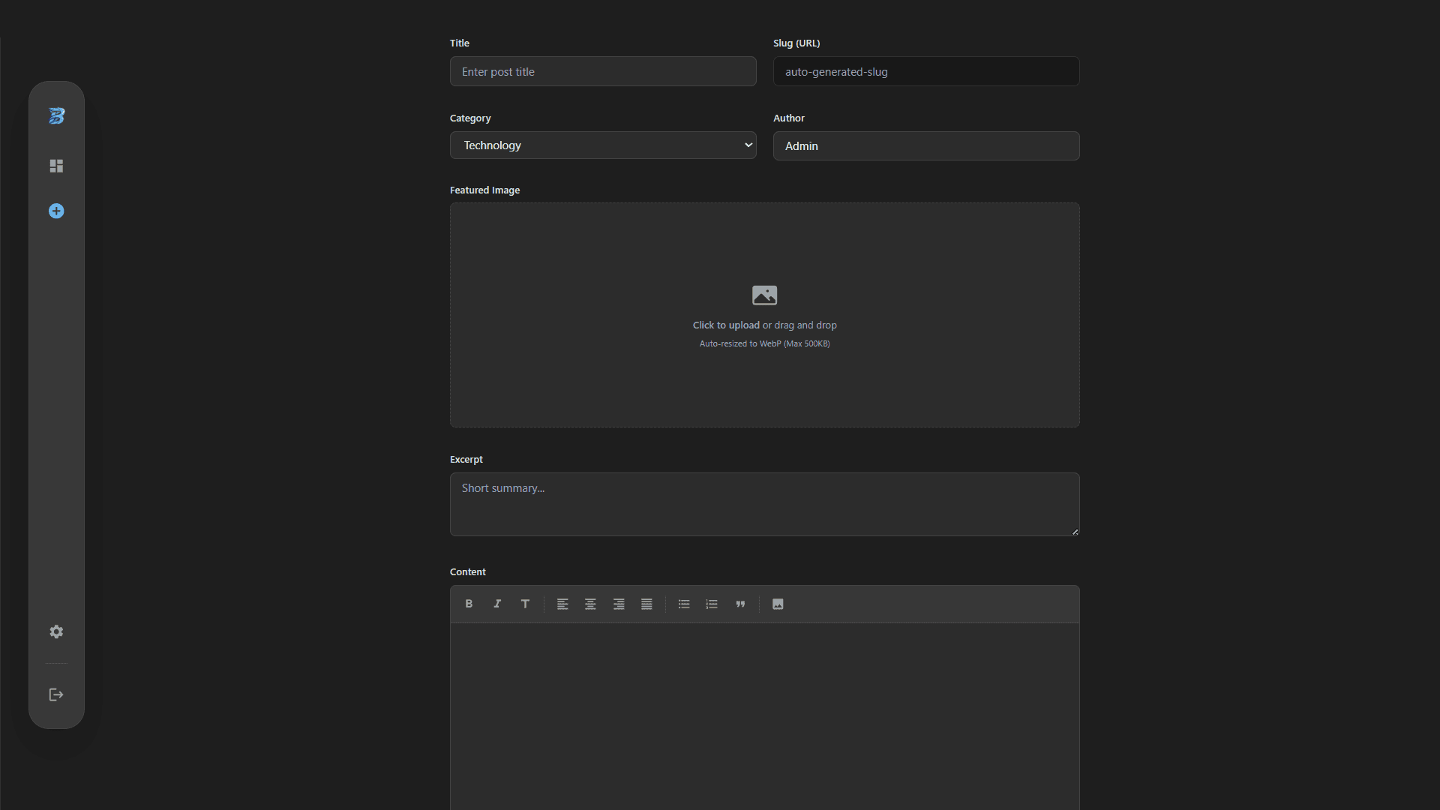Toggle italic text formatting
1440x810 pixels.
point(496,604)
